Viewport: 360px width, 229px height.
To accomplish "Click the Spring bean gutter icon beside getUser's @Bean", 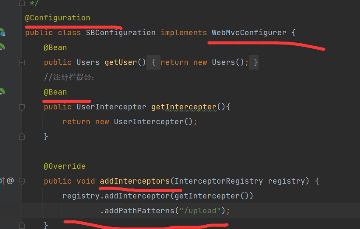I will 2,47.
